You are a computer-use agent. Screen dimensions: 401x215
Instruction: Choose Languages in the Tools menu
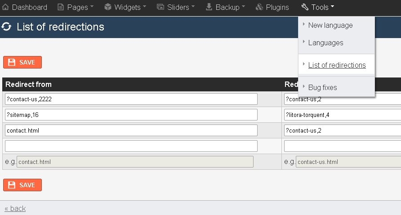point(325,43)
